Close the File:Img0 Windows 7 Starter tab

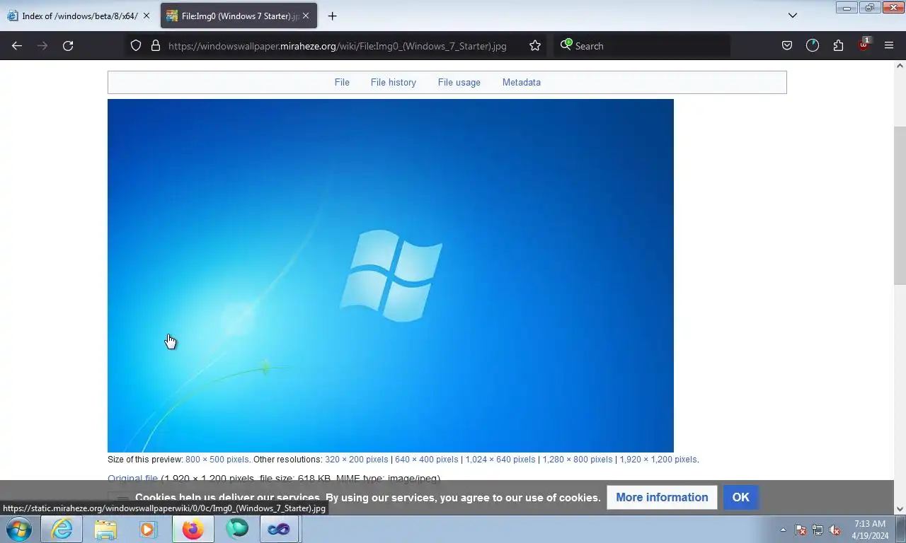pyautogui.click(x=306, y=16)
